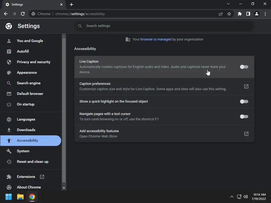Viewport: 271px width, 203px height.
Task: Open a new tab with the plus button
Action: click(71, 4)
